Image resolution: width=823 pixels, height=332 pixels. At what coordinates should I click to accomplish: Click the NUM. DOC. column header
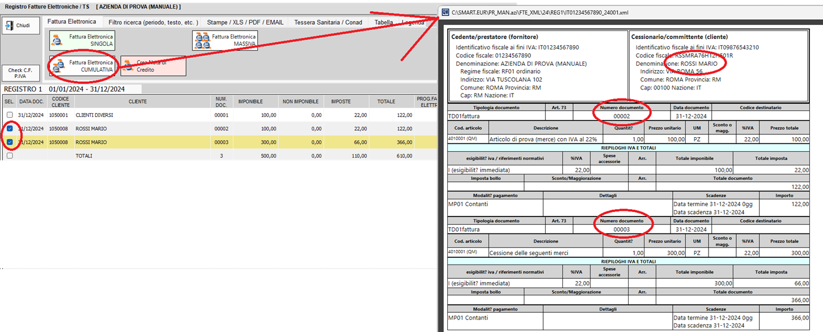[x=221, y=102]
